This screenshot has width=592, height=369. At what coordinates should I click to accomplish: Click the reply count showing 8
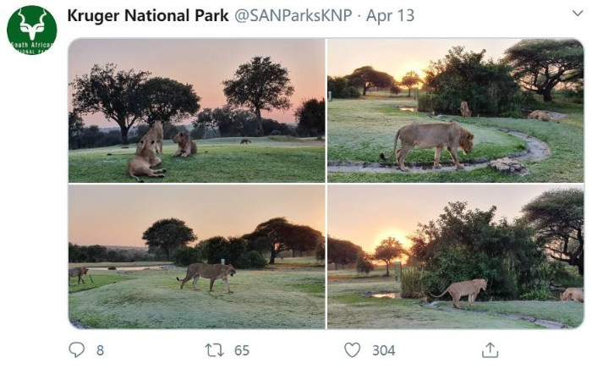(100, 350)
